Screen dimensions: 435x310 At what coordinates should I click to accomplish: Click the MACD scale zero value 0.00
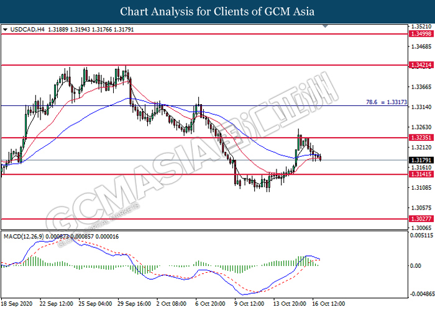click(415, 266)
